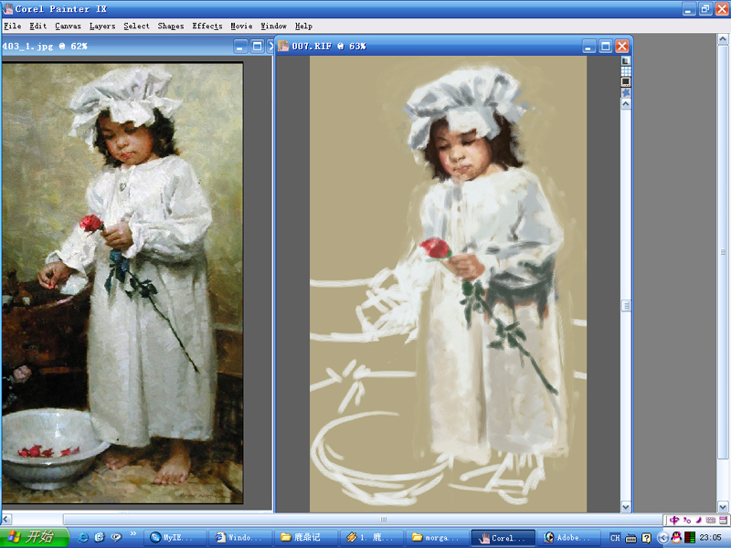731x548 pixels.
Task: Toggle the dark monitor preview icon in 007.RIF
Action: click(x=626, y=82)
